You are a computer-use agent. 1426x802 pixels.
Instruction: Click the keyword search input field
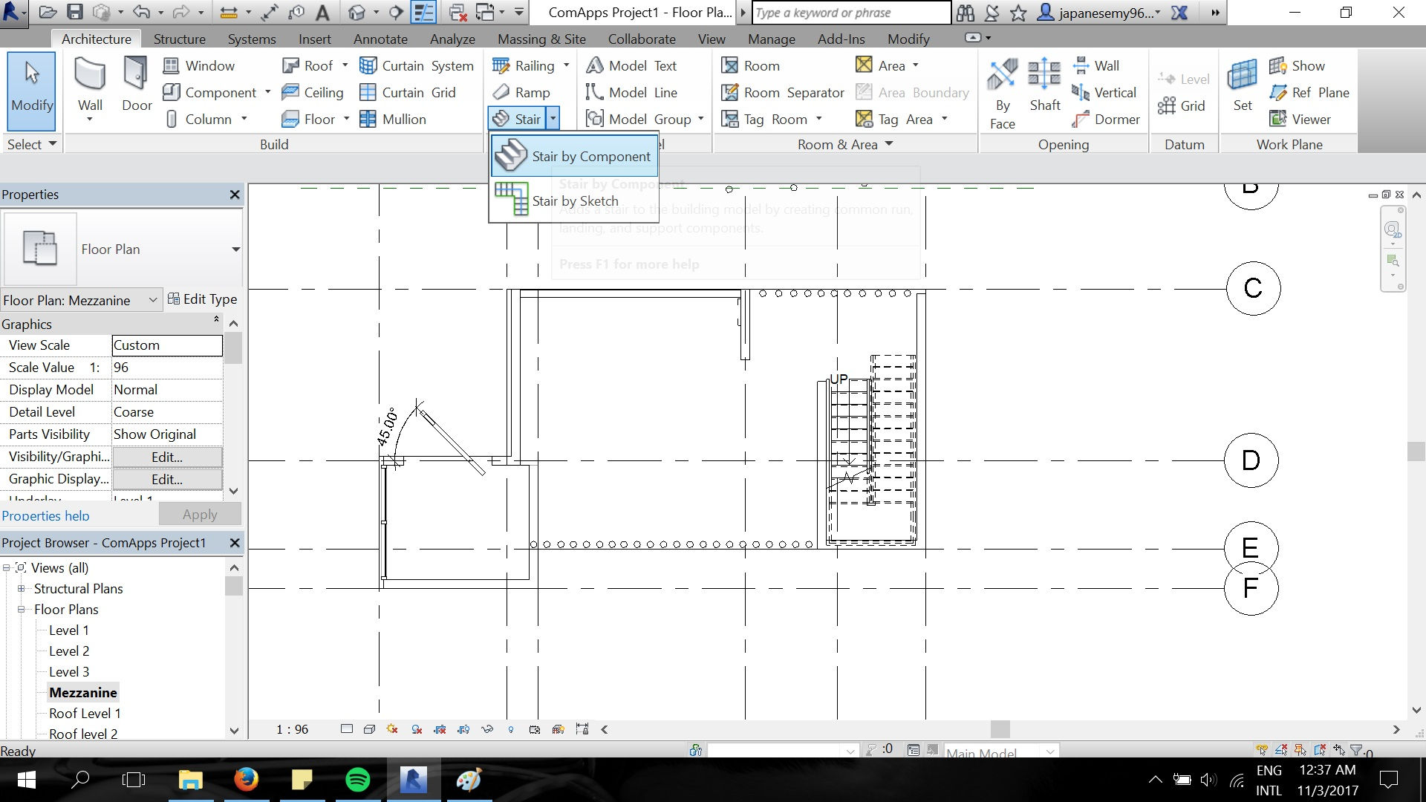[x=851, y=13]
